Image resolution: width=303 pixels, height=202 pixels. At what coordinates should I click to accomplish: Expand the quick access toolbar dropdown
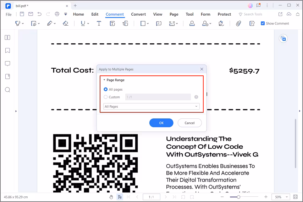(66, 14)
